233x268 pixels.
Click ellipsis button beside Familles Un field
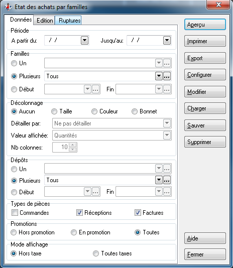167,63
